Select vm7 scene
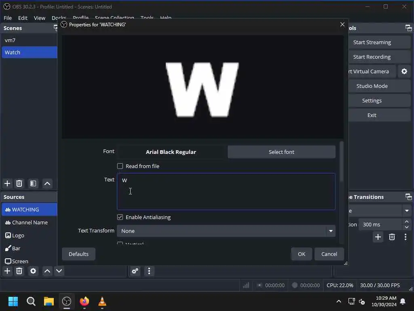Screen dimensions: 414x311 [x=30, y=40]
